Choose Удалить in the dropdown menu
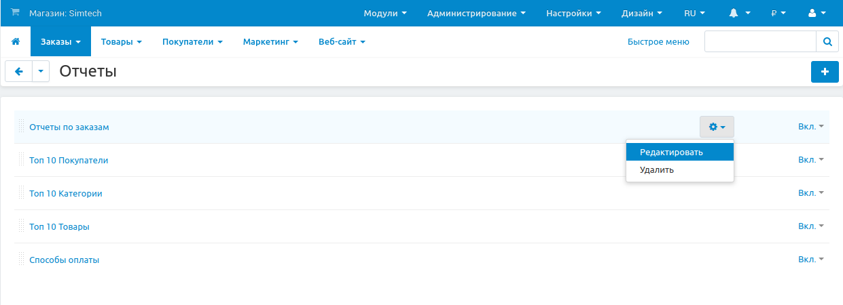This screenshot has height=305, width=843. 657,170
